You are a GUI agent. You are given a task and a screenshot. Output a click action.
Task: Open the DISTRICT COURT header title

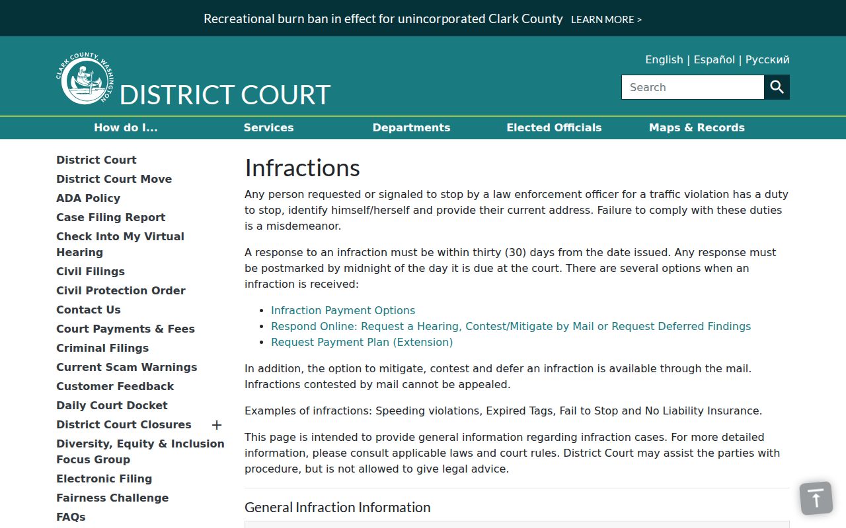pos(225,95)
